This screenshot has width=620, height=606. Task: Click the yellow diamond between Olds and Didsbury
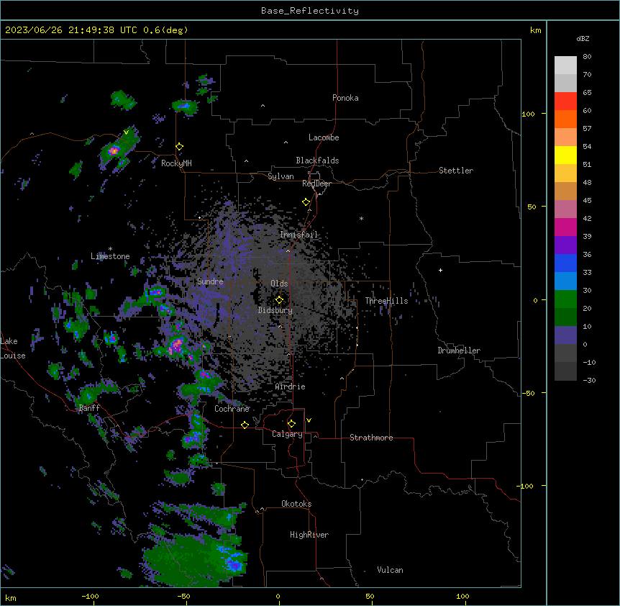[x=279, y=299]
